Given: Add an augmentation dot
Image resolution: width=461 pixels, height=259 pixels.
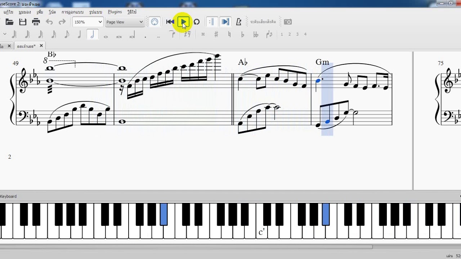Looking at the screenshot, I should coord(145,37).
